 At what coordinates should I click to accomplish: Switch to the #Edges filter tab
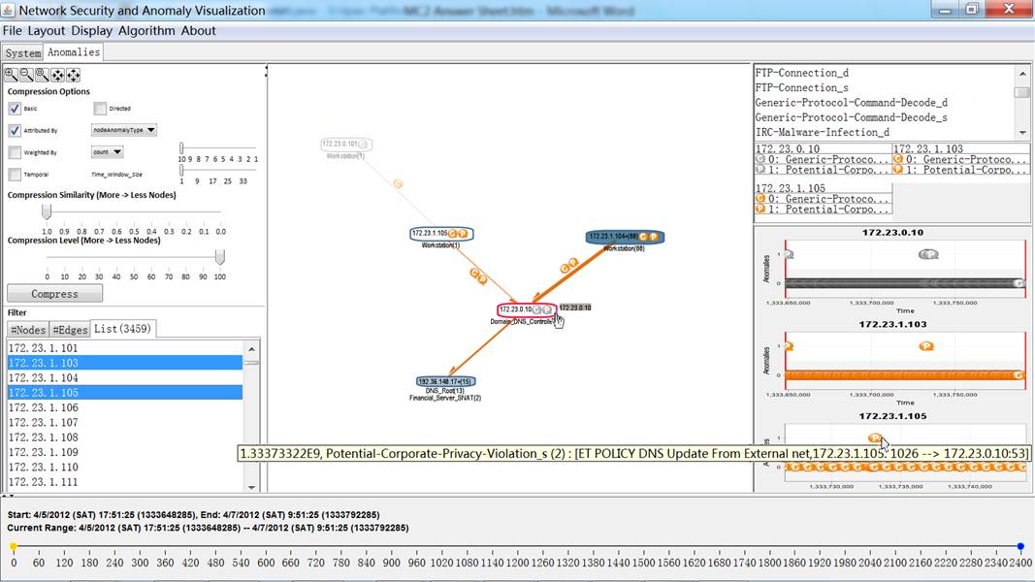click(x=70, y=329)
